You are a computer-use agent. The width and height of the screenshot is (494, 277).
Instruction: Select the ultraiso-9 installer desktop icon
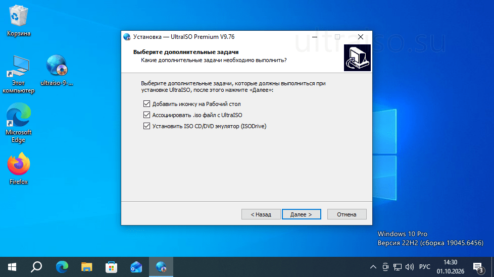[x=57, y=70]
